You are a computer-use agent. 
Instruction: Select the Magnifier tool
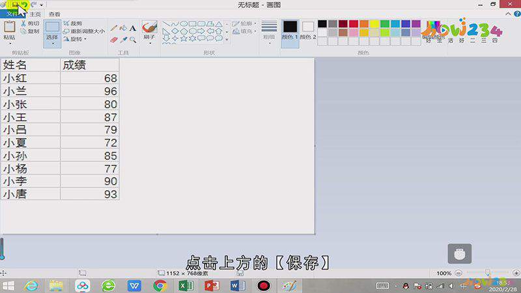click(x=133, y=40)
